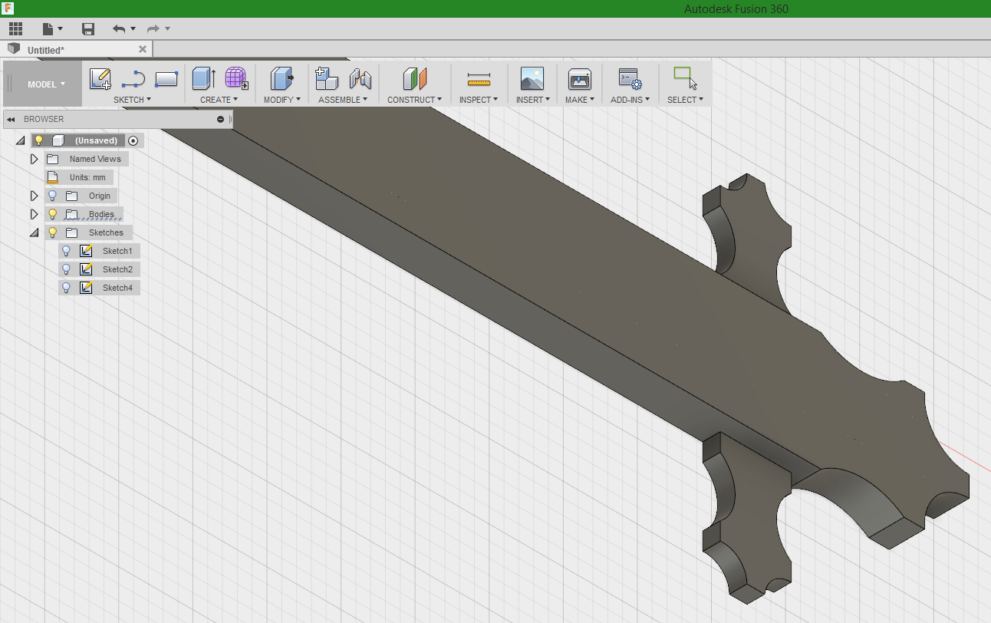
Task: Open the data panel grid icon
Action: [15, 29]
